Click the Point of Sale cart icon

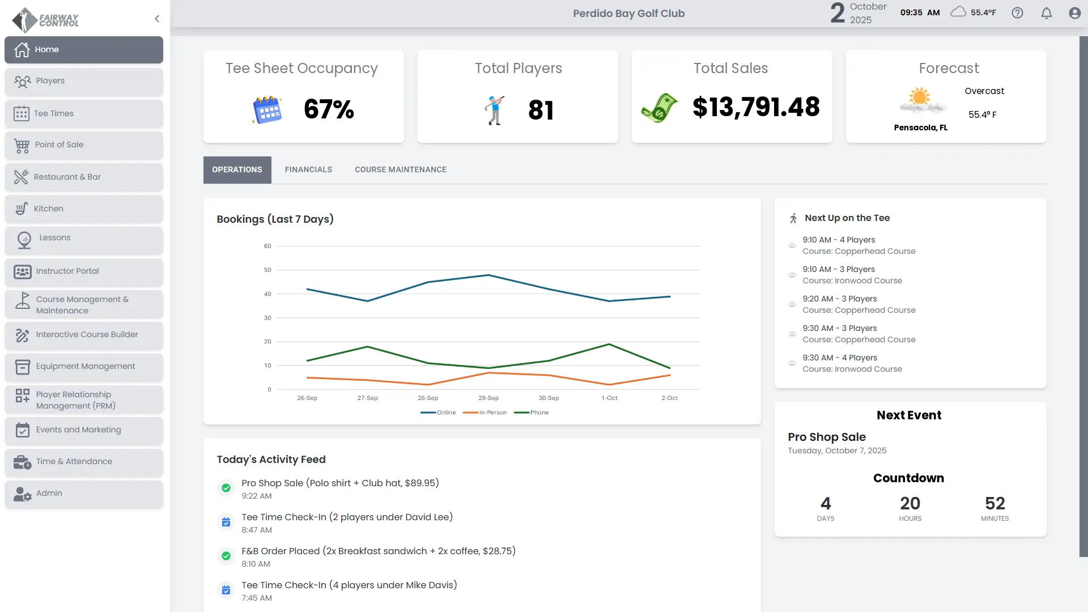pos(22,146)
